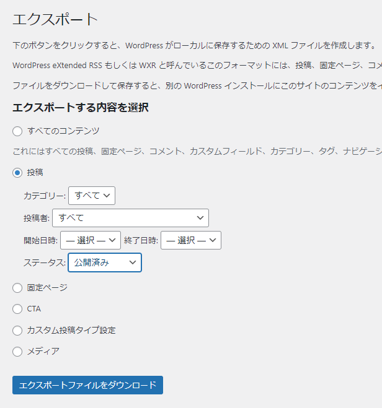This screenshot has height=408, width=382.
Task: Click the すべてのコンテンツ label text
Action: (x=63, y=131)
